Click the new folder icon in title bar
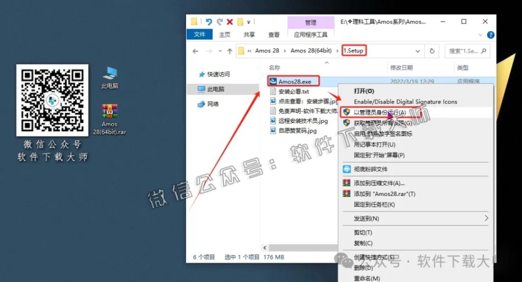The width and height of the screenshot is (522, 282). click(240, 22)
